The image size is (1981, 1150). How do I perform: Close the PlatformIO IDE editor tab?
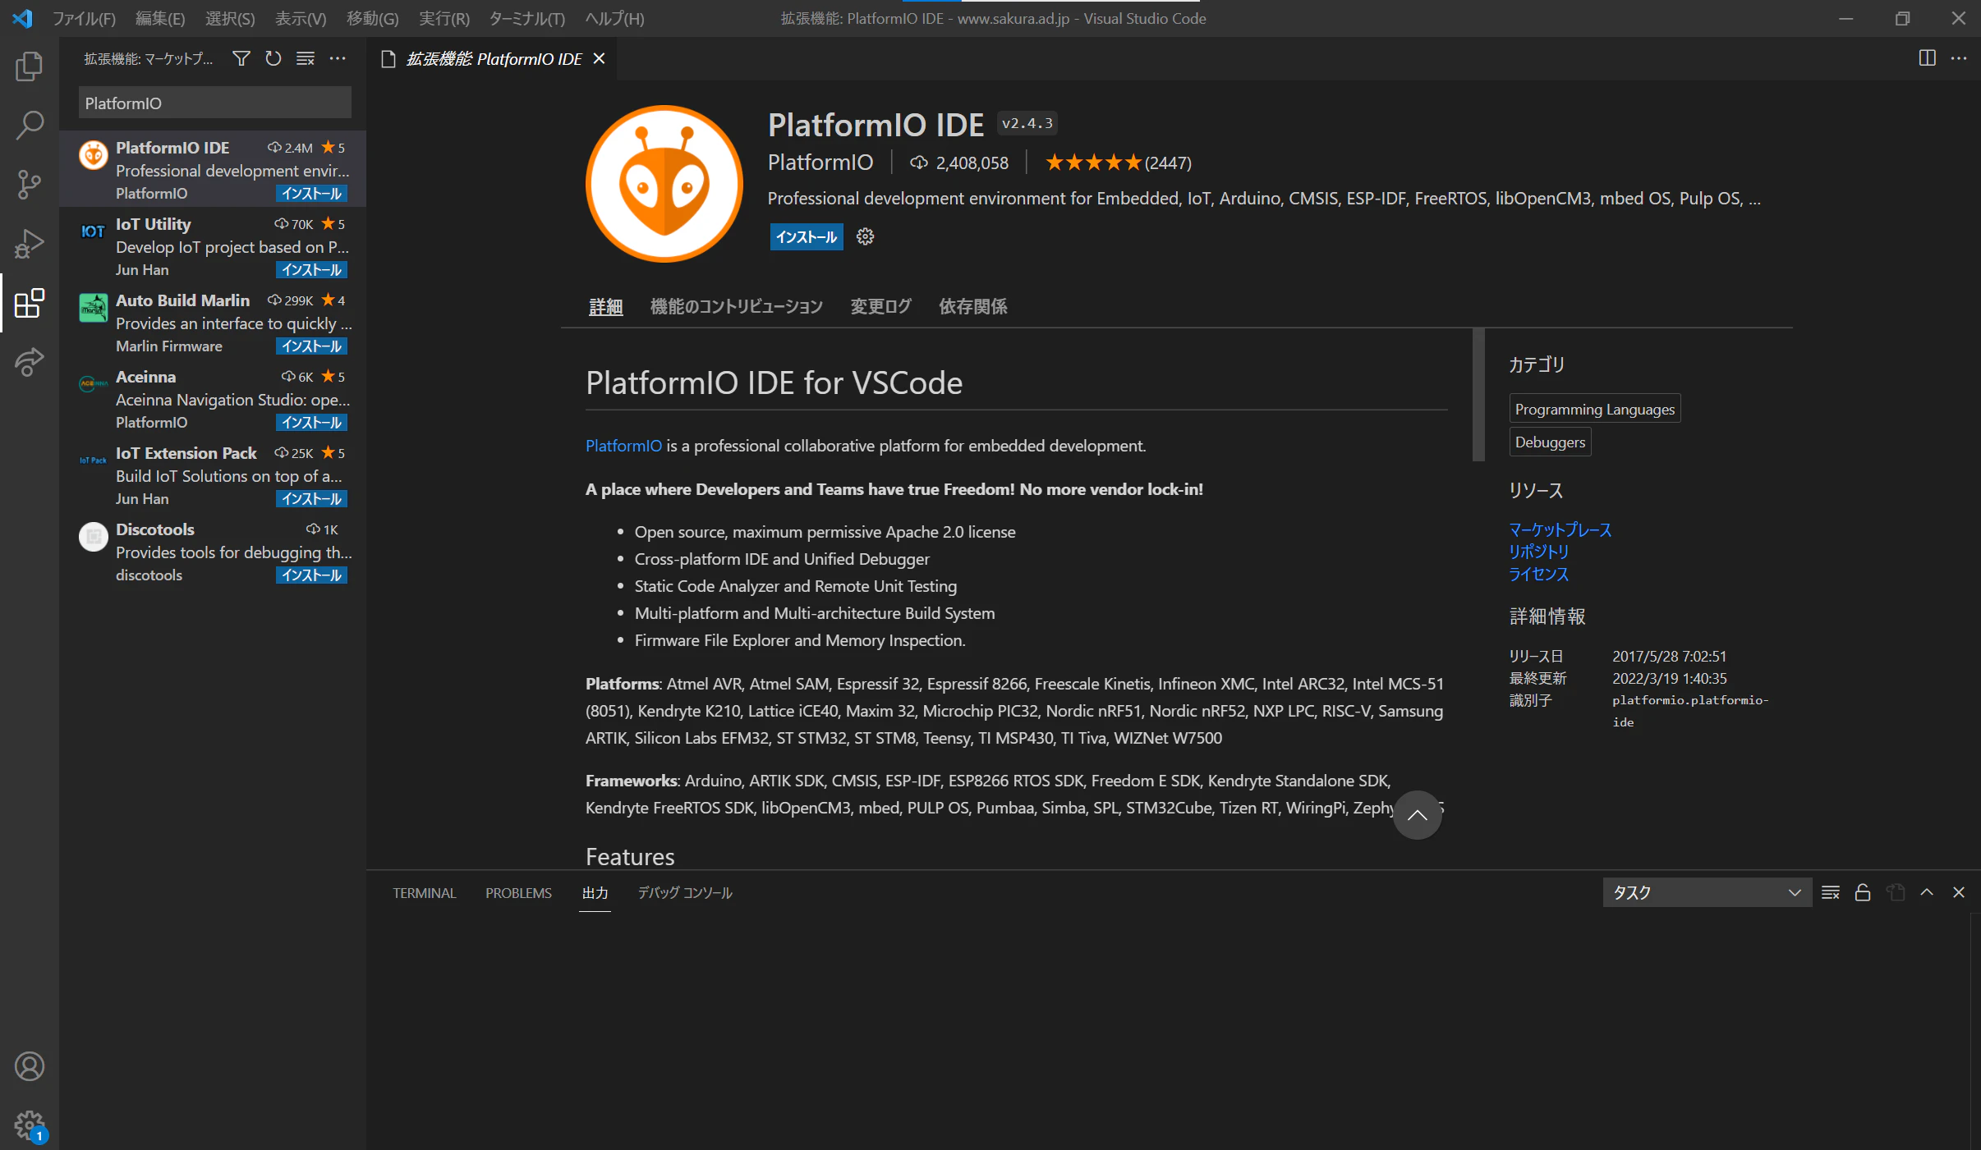[x=599, y=58]
